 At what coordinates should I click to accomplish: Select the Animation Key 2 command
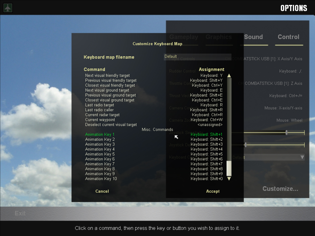click(x=100, y=140)
